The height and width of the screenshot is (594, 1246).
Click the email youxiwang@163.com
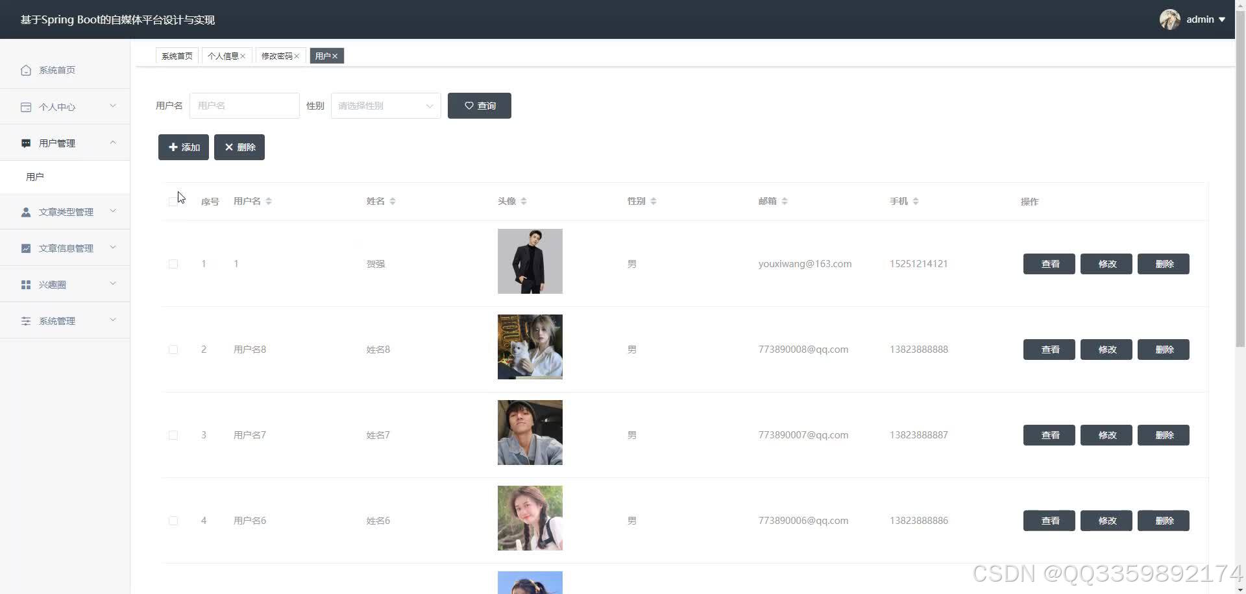tap(805, 264)
